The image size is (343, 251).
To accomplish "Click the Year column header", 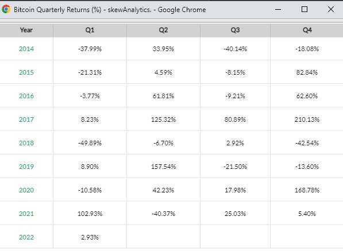I will [x=26, y=30].
